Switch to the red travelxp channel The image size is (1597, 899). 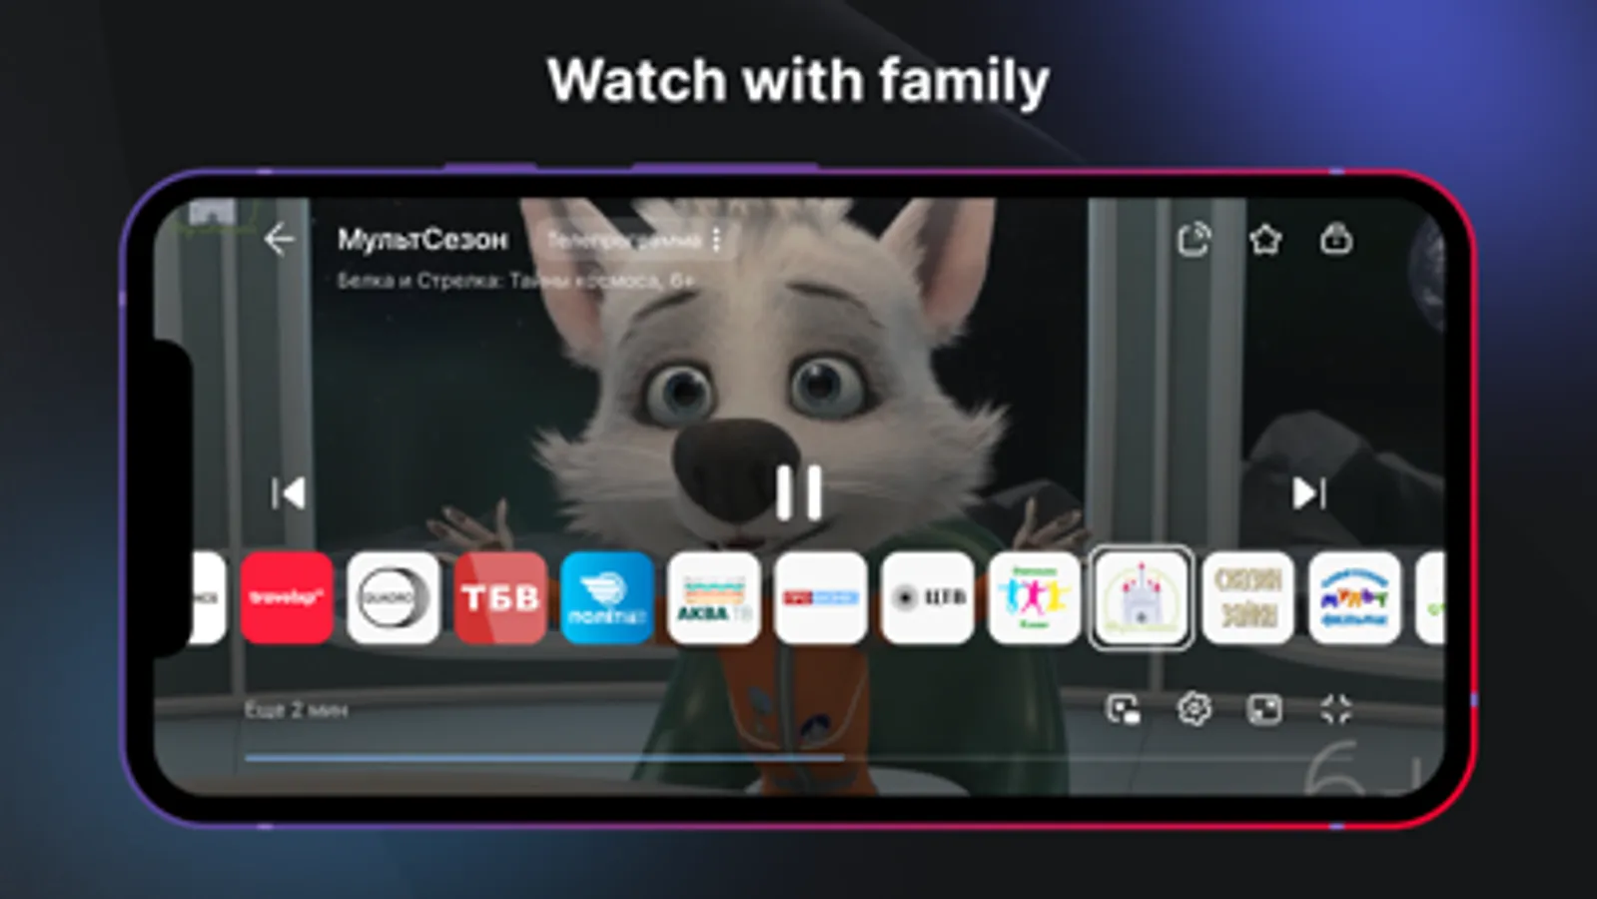287,597
